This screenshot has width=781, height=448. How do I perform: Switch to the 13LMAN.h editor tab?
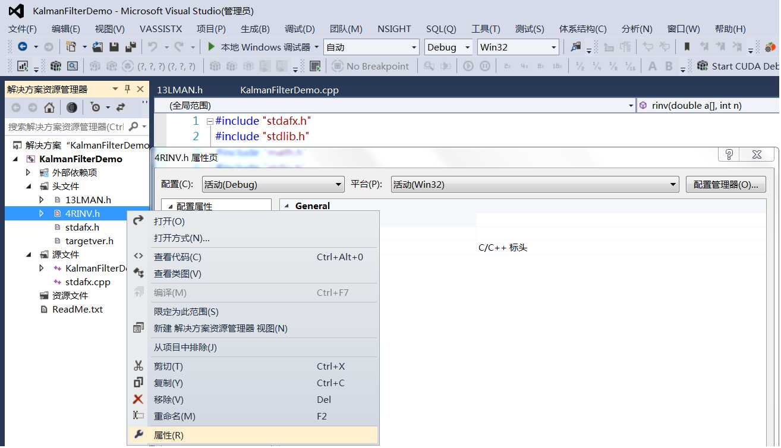point(179,90)
